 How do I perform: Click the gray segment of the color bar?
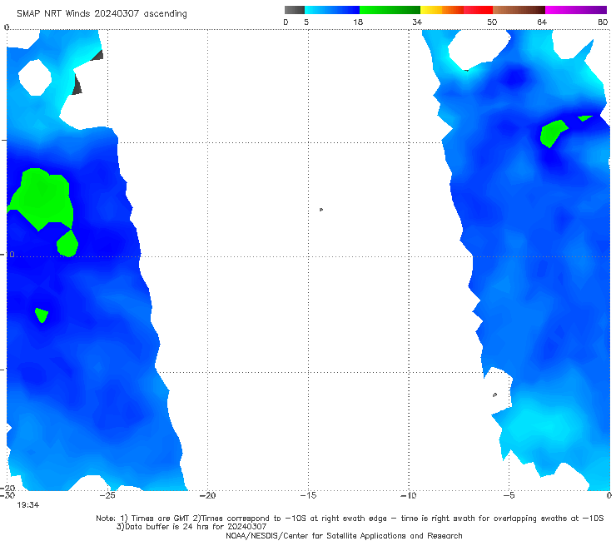click(x=295, y=10)
